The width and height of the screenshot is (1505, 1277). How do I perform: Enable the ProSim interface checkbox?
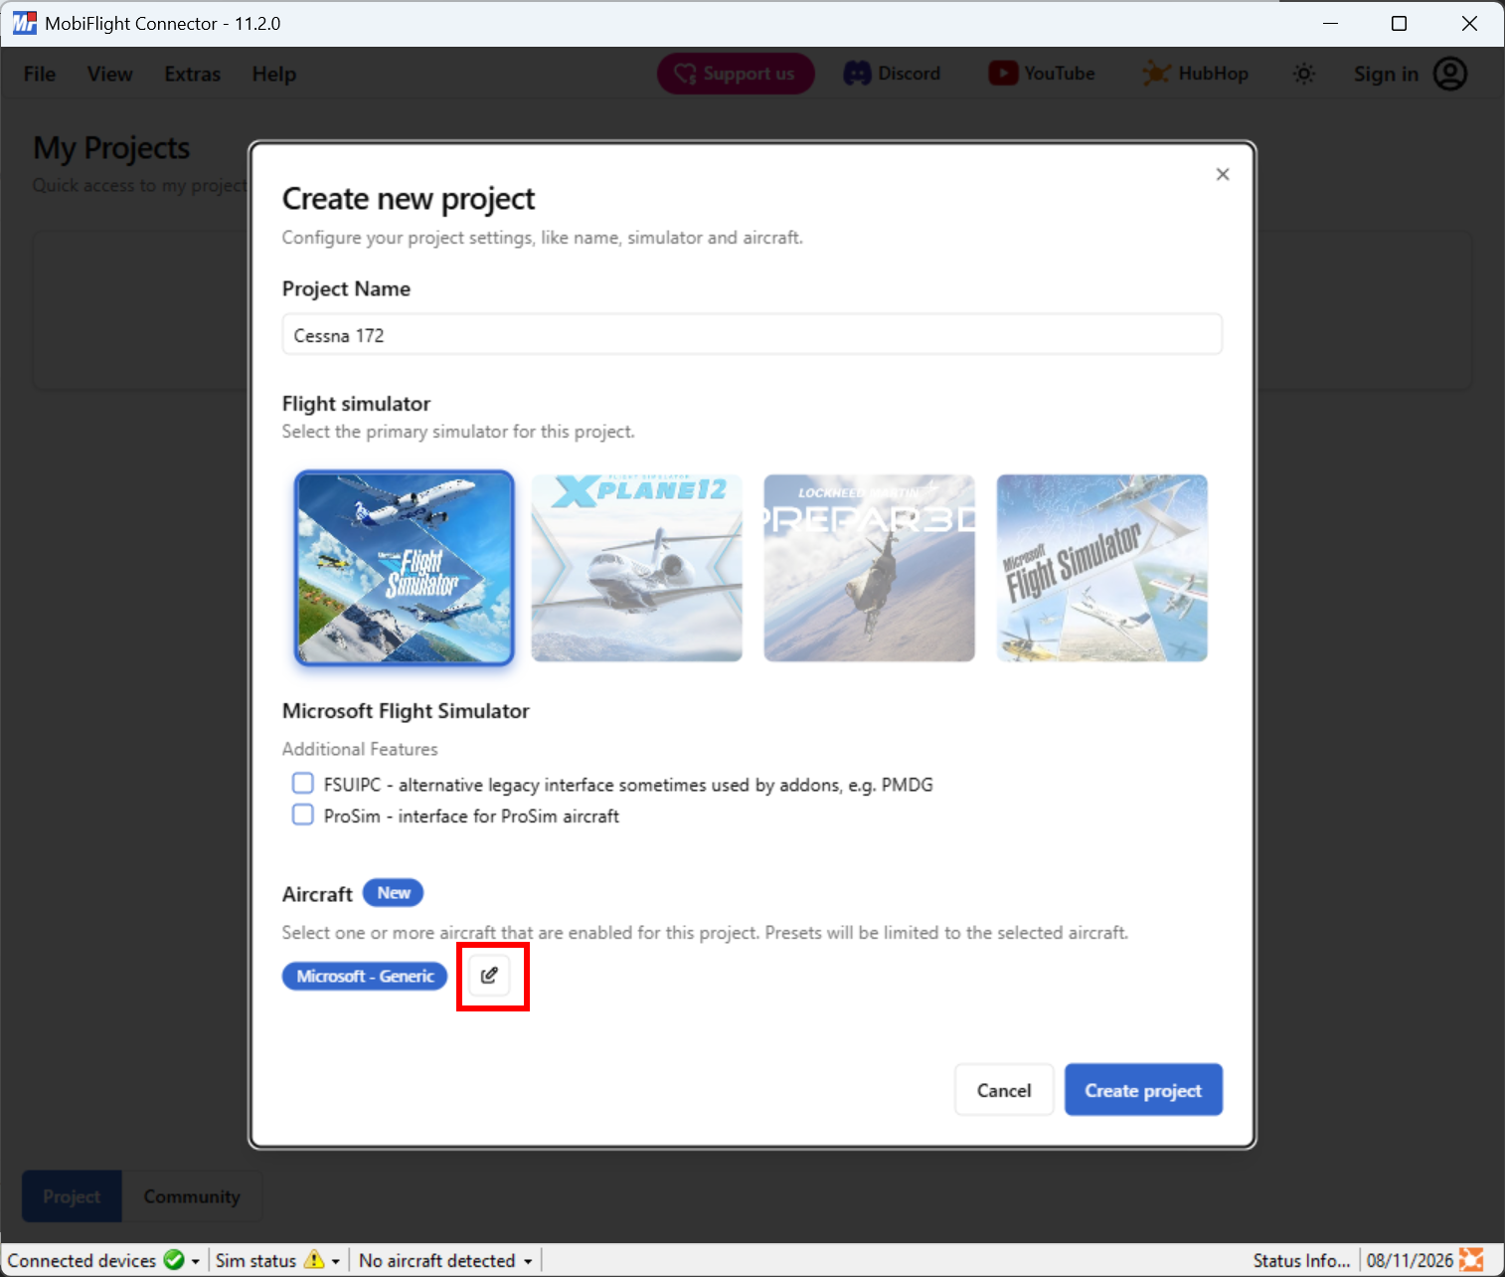303,815
